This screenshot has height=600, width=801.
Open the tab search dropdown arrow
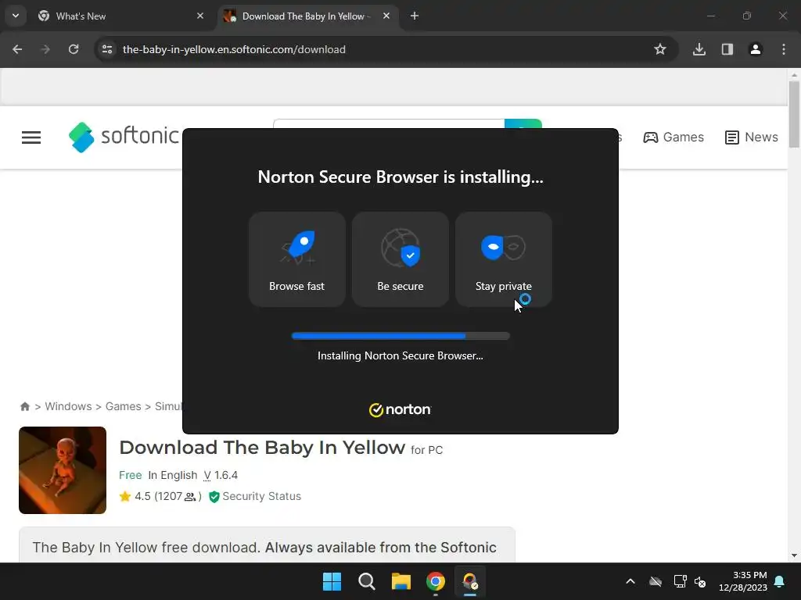(x=16, y=16)
